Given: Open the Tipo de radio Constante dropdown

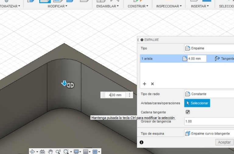Looking at the screenshot, I should (x=209, y=94).
